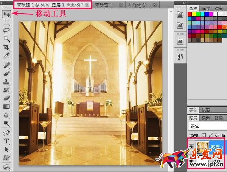Select the Move tool
This screenshot has height=172, width=227.
point(6,14)
